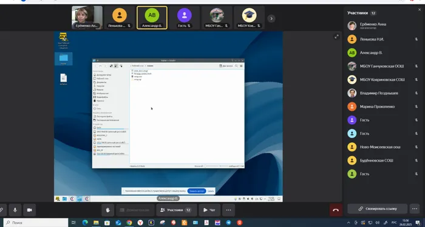Viewport: 425px width, 227px height.
Task: Open the more options menu beside Чат
Action: pyautogui.click(x=228, y=210)
